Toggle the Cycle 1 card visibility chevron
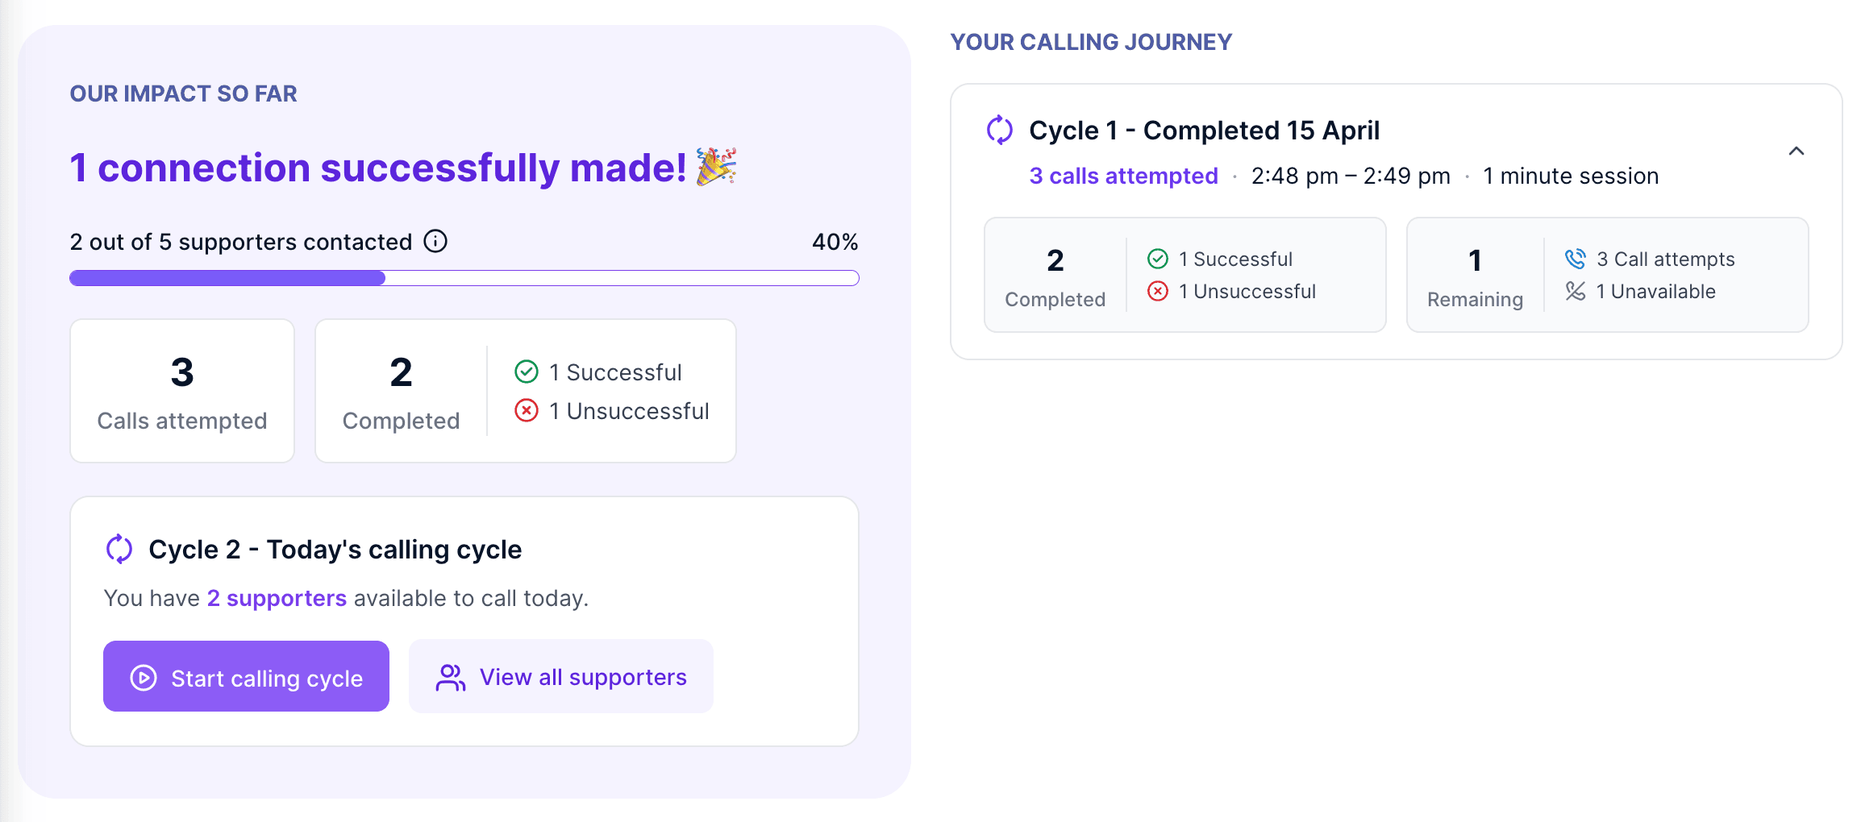 point(1796,151)
